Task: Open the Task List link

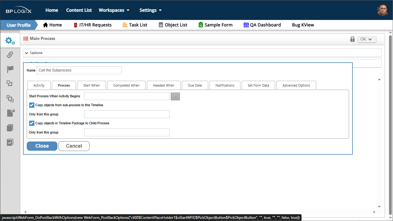Action: pos(138,25)
